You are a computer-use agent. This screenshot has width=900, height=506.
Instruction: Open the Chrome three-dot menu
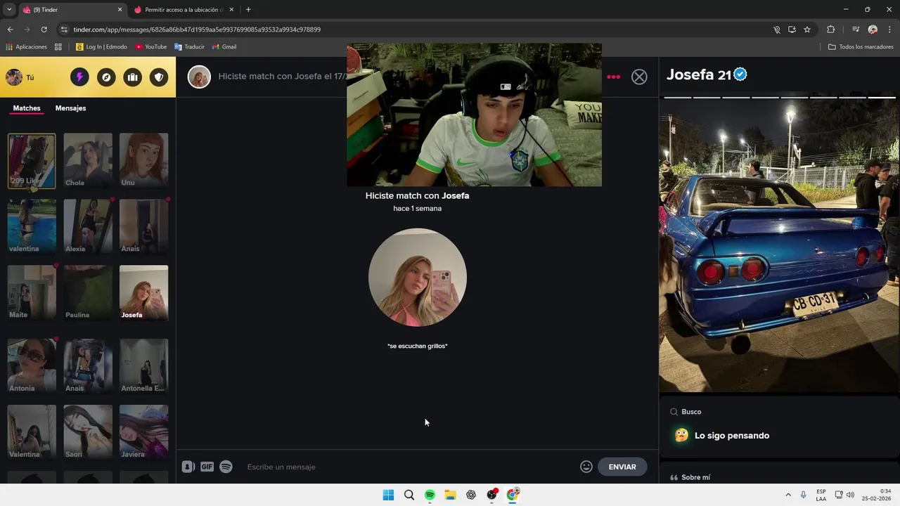890,30
